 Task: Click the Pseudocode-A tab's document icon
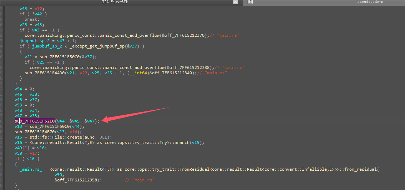(x=250, y=2)
